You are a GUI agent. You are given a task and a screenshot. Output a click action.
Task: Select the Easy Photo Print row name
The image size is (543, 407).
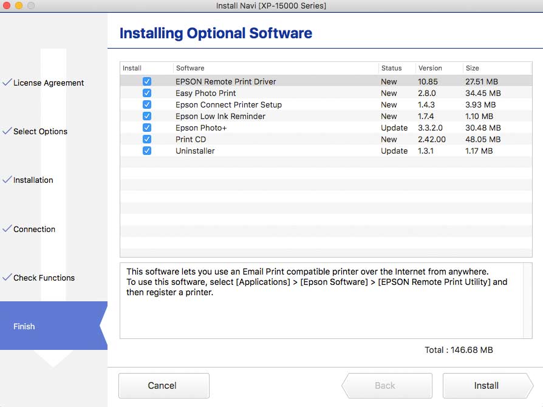click(x=205, y=93)
